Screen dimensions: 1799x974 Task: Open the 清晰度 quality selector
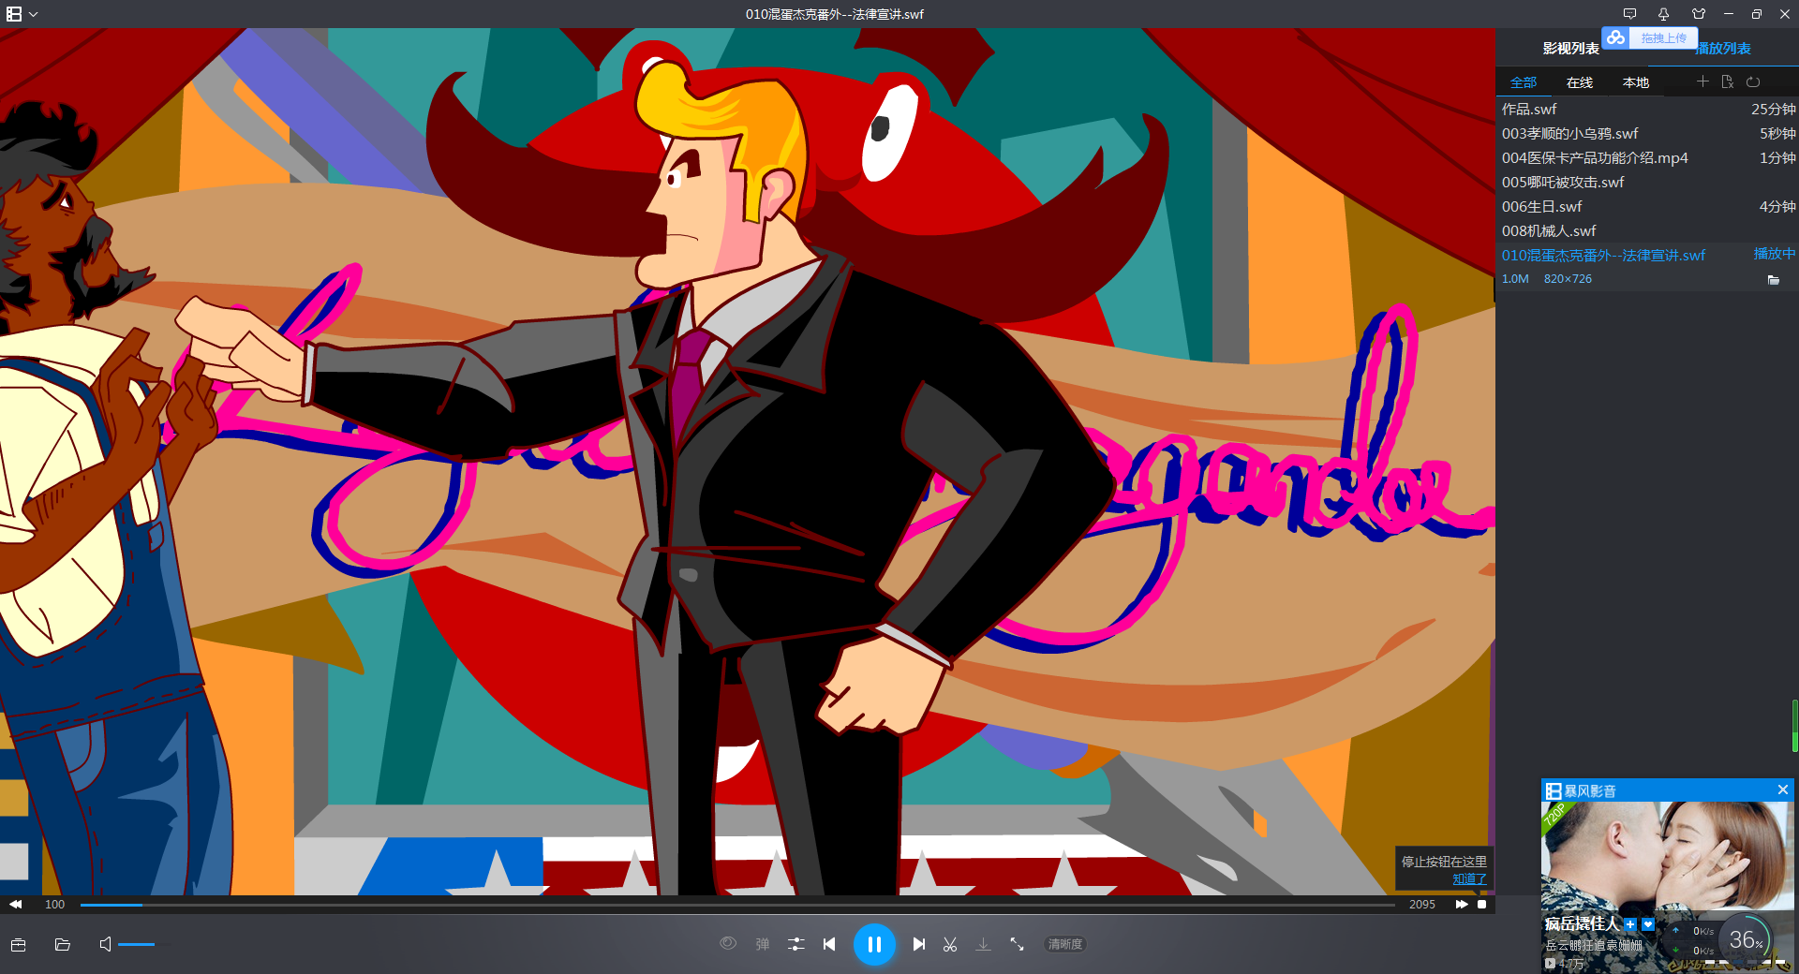(1065, 944)
